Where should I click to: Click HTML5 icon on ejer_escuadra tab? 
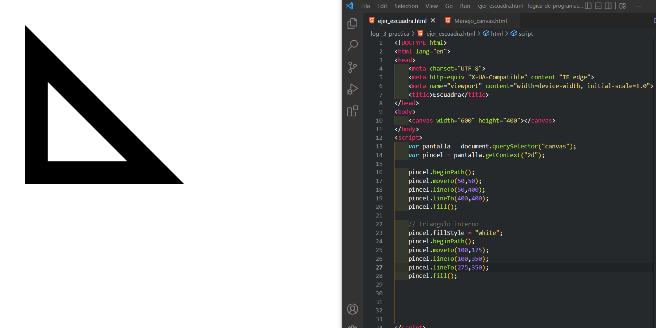[x=372, y=21]
